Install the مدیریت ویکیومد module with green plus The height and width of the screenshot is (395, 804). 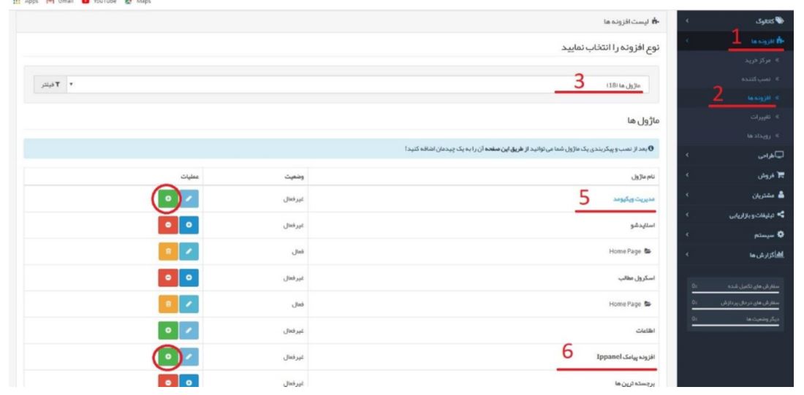click(167, 199)
